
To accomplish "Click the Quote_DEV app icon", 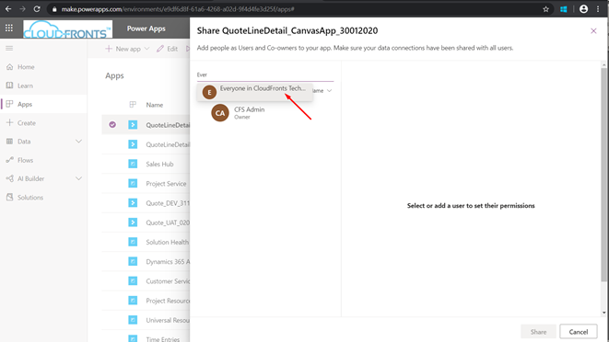I will point(133,203).
